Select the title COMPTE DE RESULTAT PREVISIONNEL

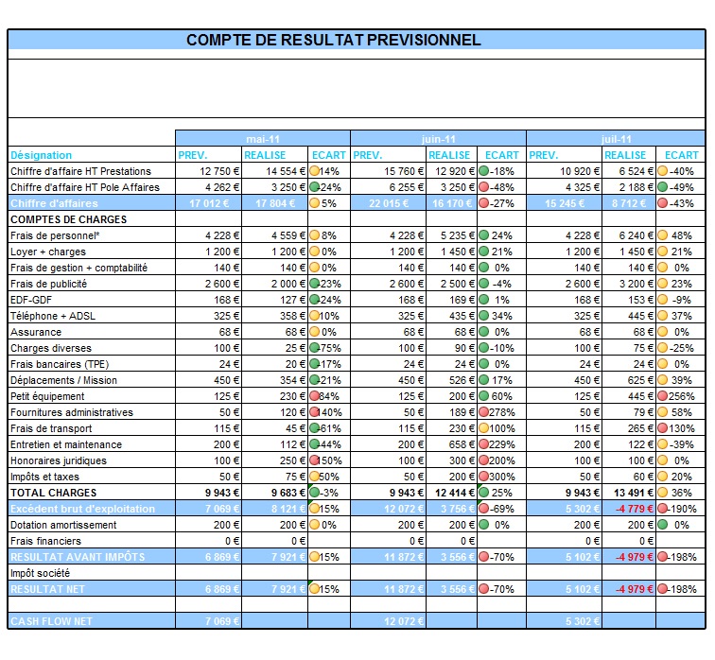(333, 40)
